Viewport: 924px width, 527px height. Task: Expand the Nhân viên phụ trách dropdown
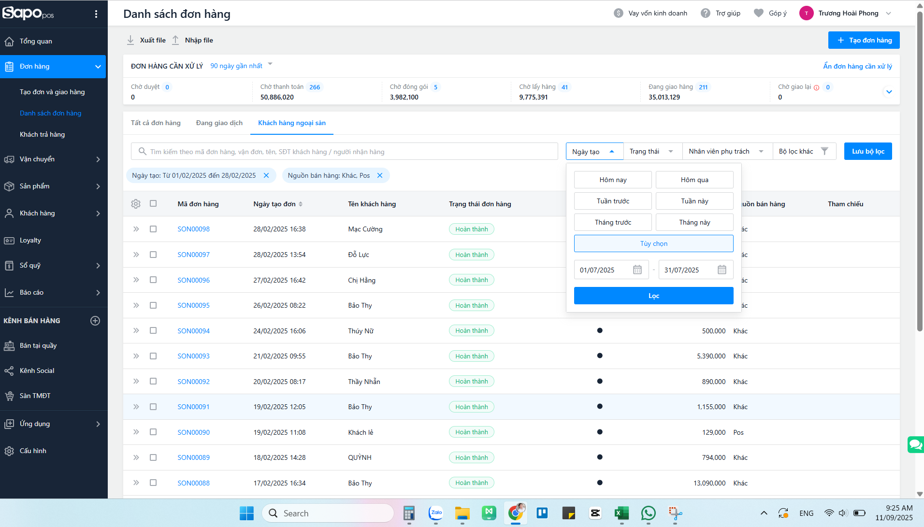coord(726,151)
